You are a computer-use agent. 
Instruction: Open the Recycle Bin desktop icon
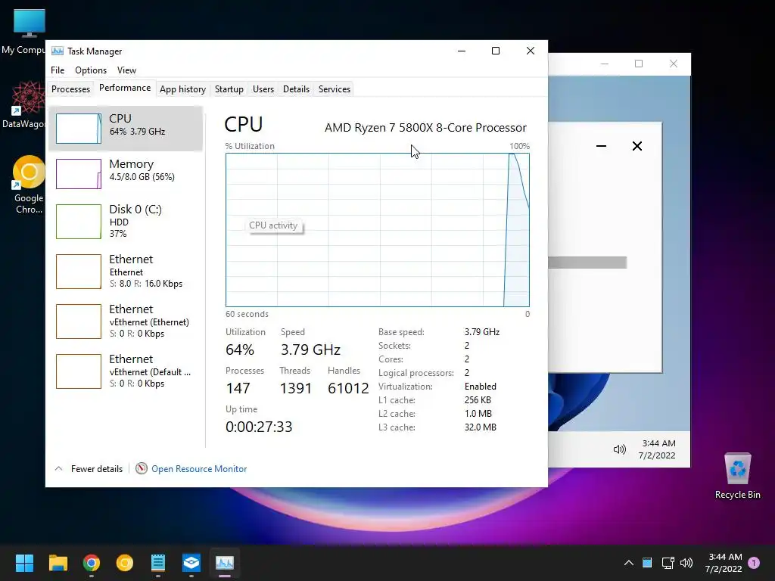tap(737, 477)
